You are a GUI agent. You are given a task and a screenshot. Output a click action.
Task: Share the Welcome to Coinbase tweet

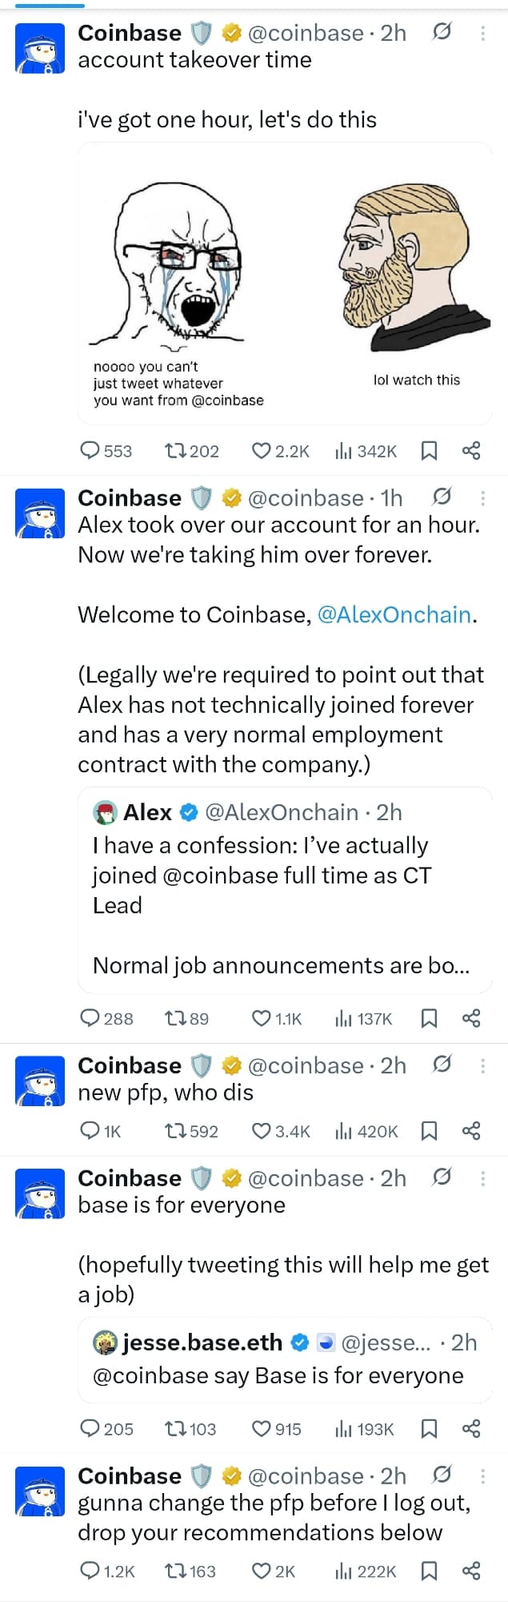point(471,1018)
